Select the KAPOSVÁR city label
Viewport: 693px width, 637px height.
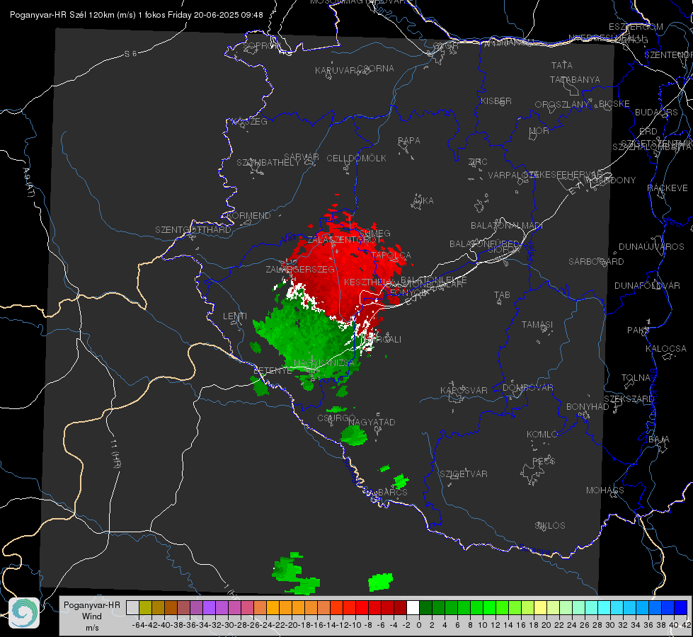pos(464,390)
